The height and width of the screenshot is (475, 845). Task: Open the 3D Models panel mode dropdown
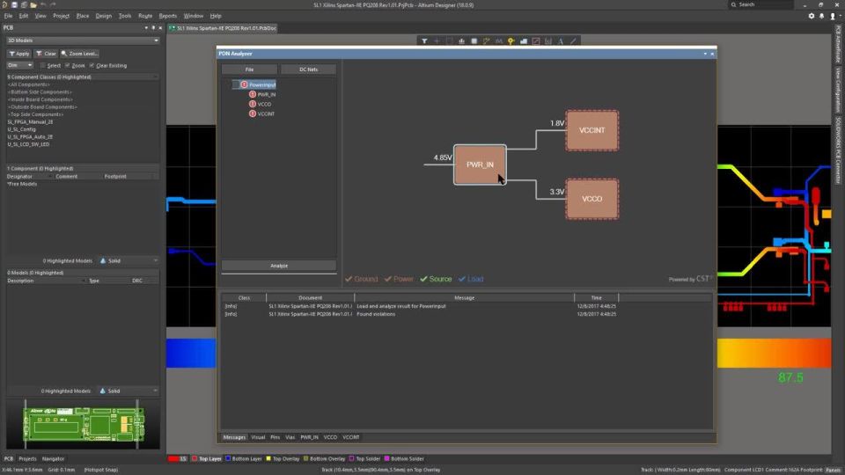point(83,40)
